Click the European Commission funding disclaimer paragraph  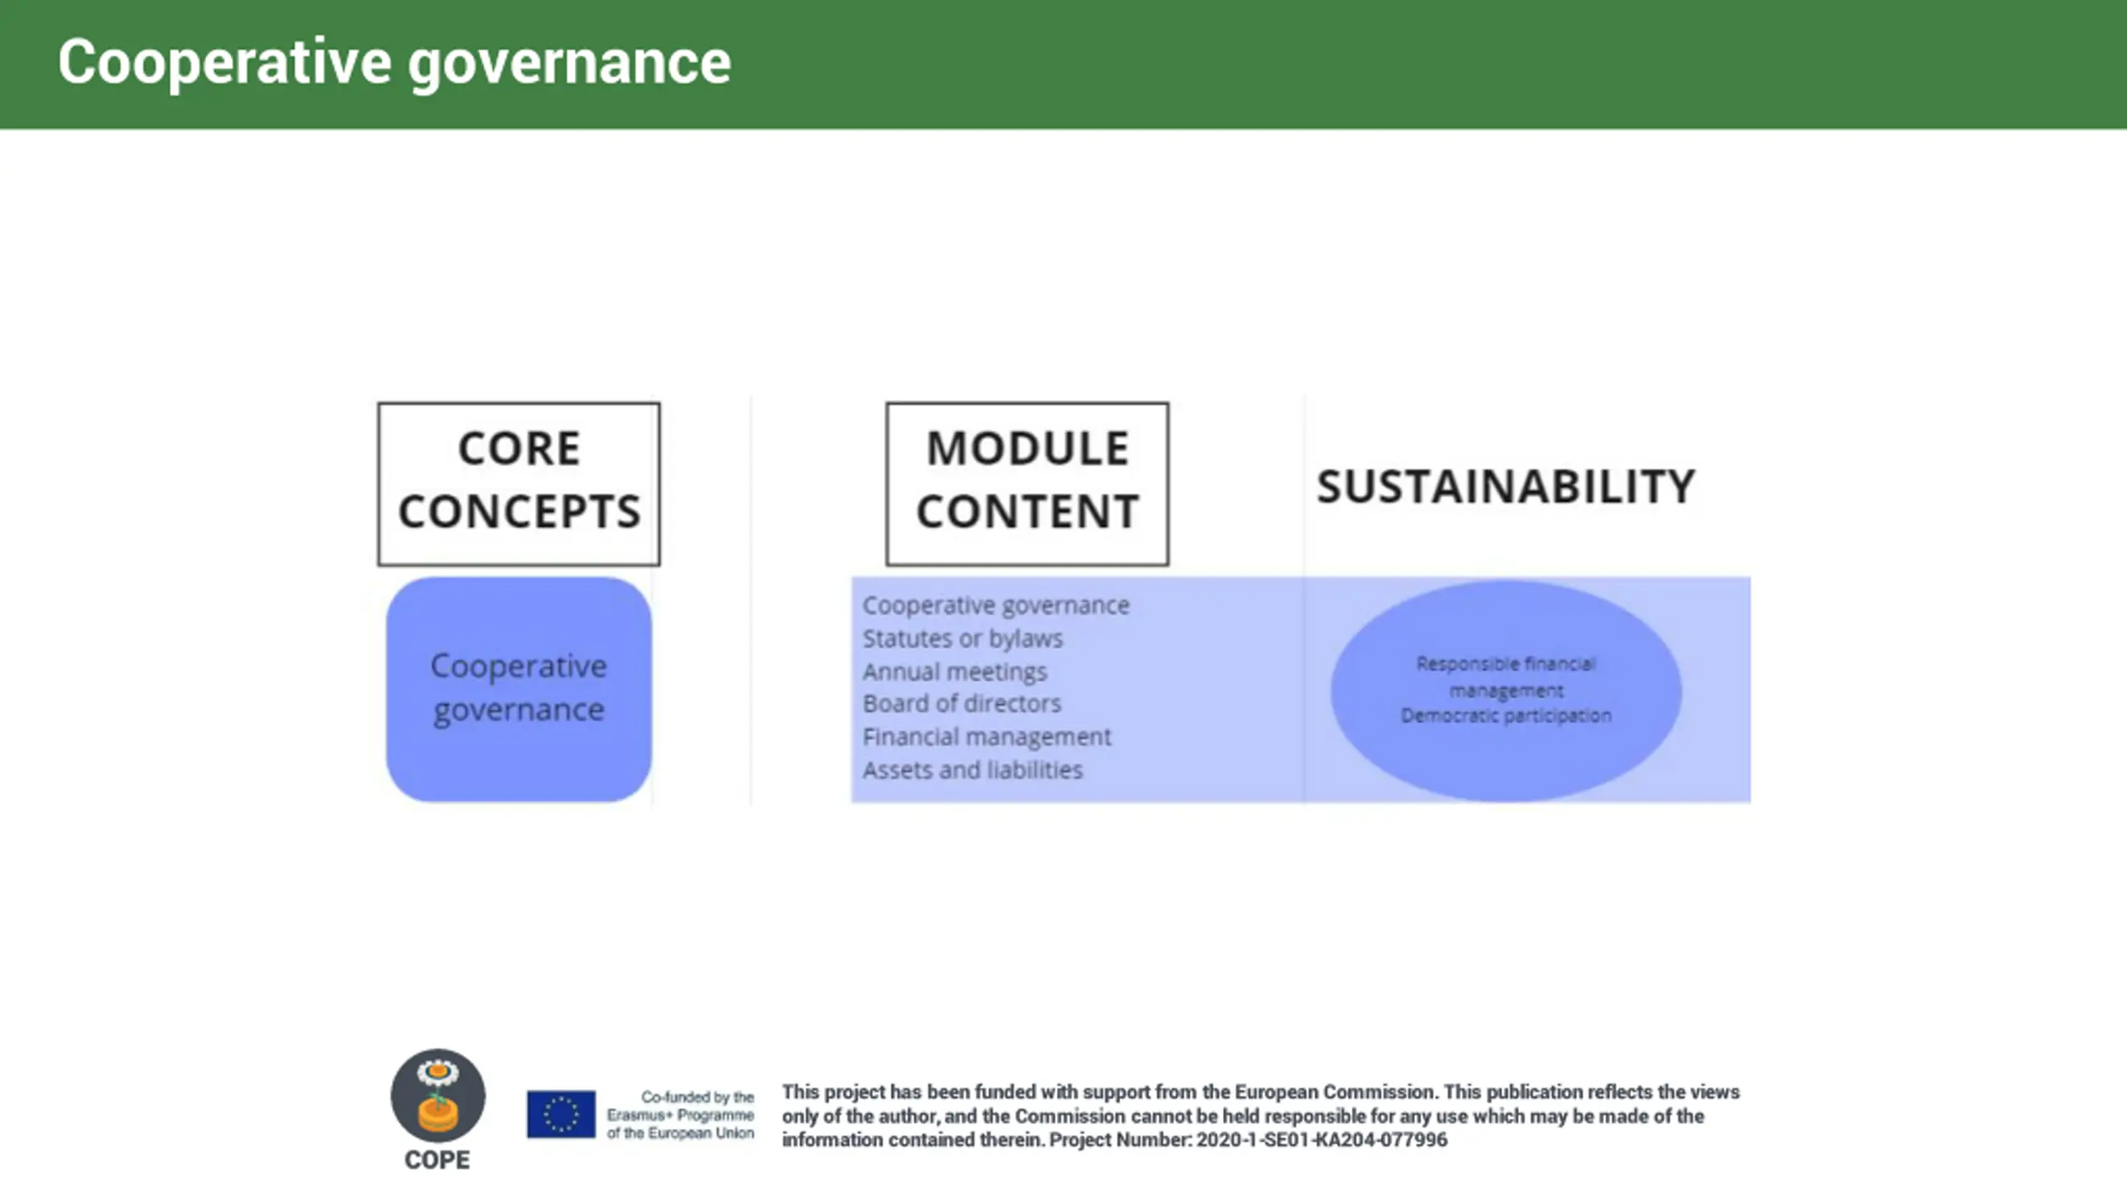pyautogui.click(x=1260, y=1115)
